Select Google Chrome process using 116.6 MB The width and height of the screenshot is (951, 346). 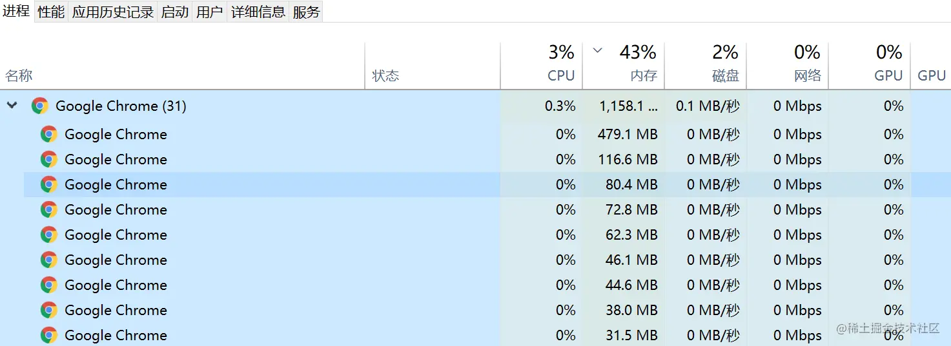[116, 159]
